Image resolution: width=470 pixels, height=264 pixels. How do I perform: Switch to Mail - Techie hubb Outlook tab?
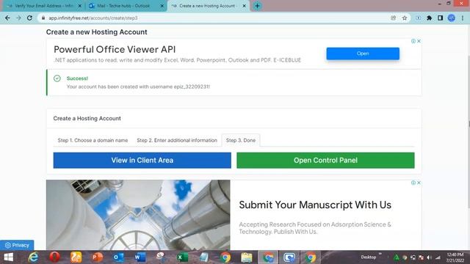[x=126, y=6]
